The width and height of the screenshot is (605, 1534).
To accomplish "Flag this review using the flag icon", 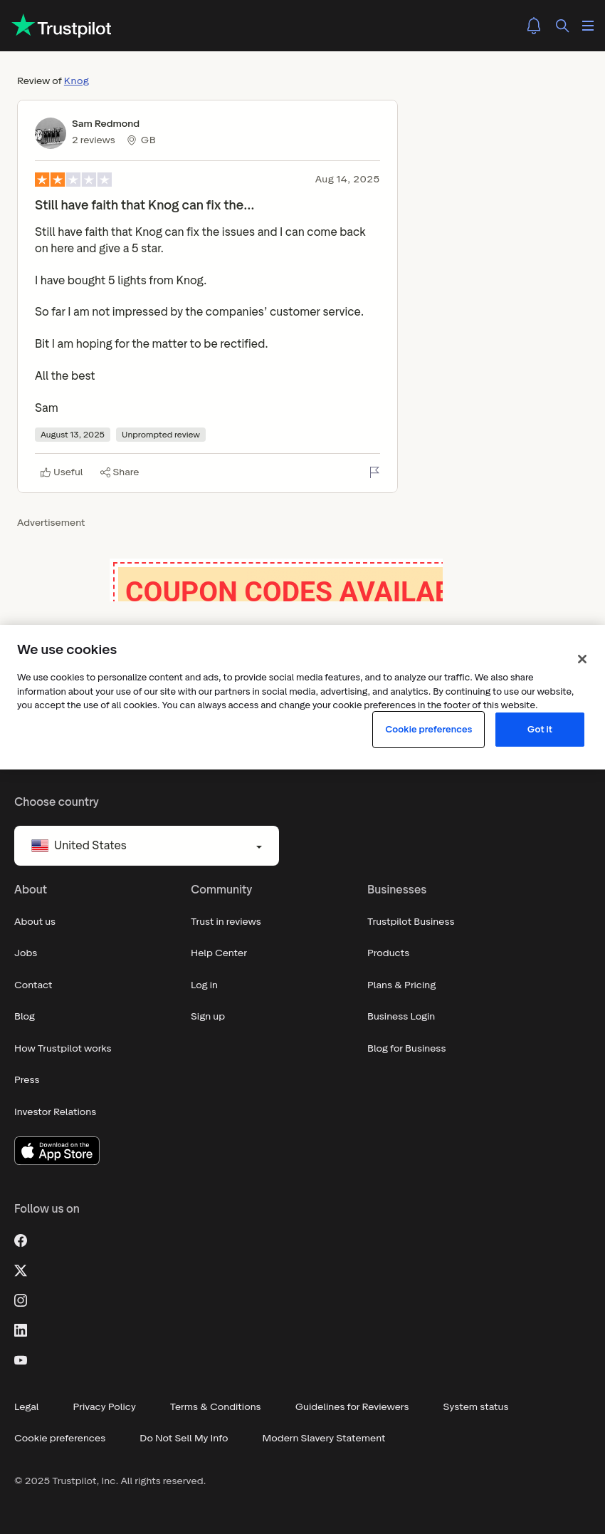I will (374, 472).
